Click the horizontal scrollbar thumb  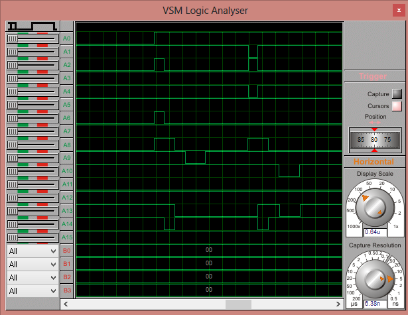click(x=238, y=304)
